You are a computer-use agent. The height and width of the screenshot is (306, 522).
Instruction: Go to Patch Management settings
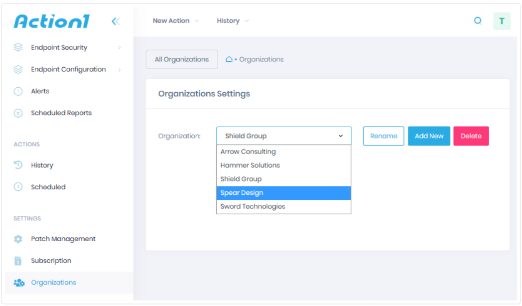(x=63, y=239)
